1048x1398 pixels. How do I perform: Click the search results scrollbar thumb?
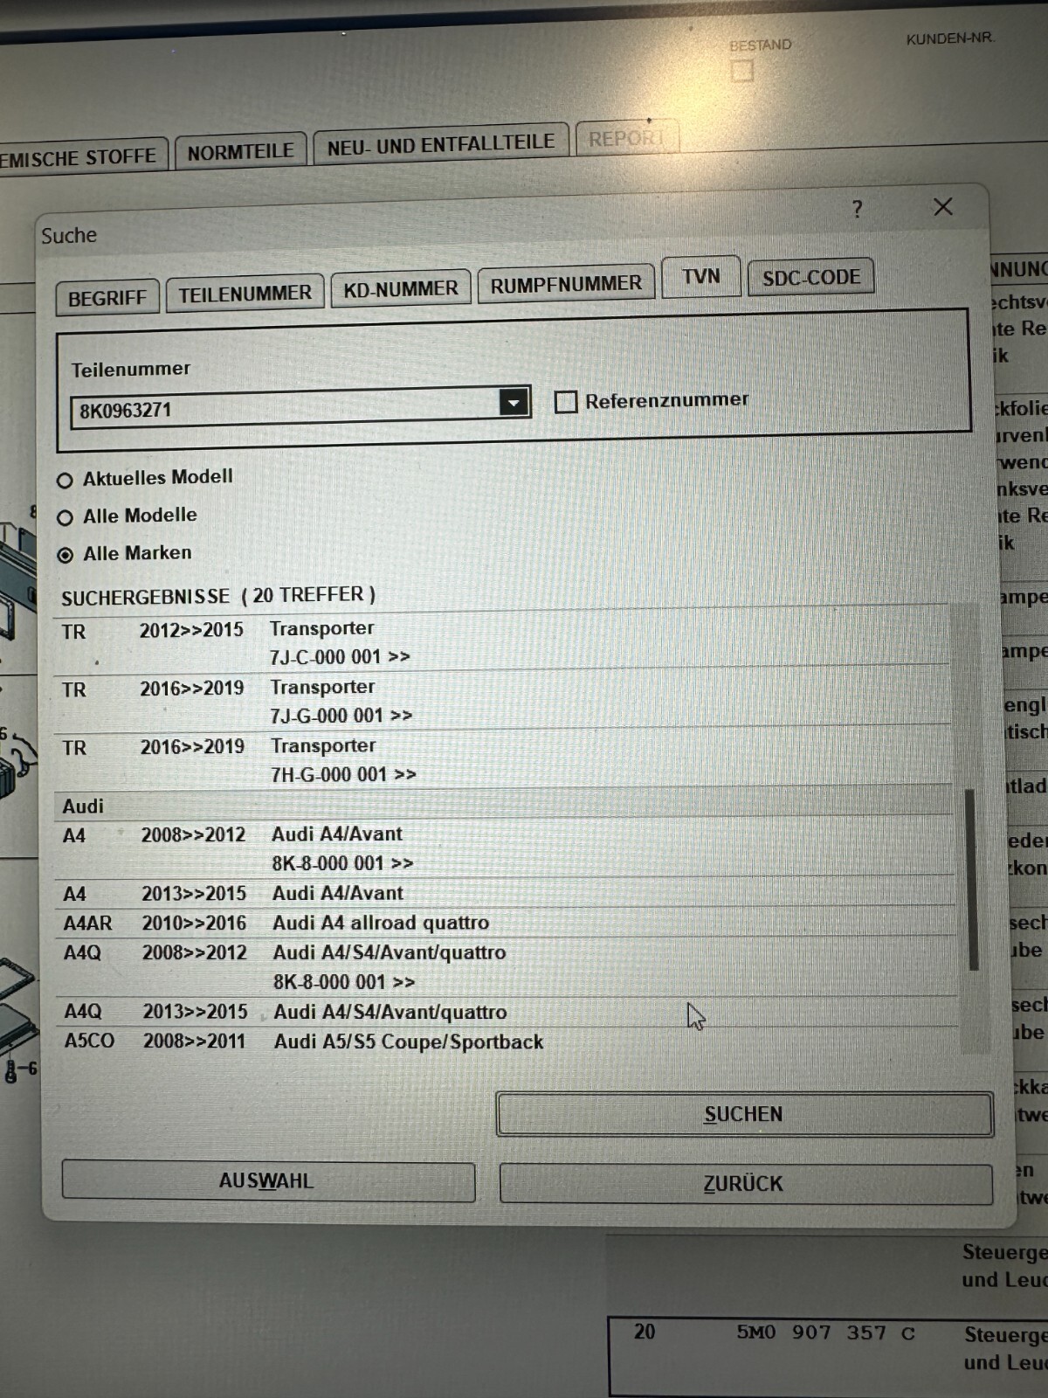(x=970, y=878)
